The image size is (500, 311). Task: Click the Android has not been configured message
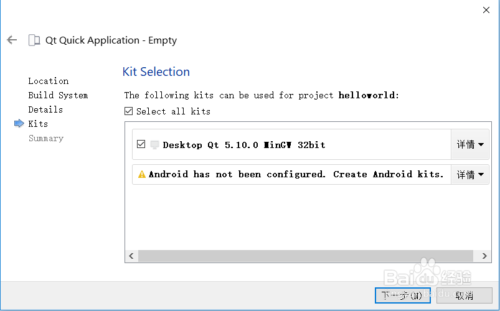click(296, 174)
